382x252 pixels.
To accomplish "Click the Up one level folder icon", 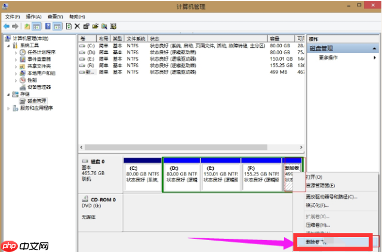I will (x=27, y=26).
